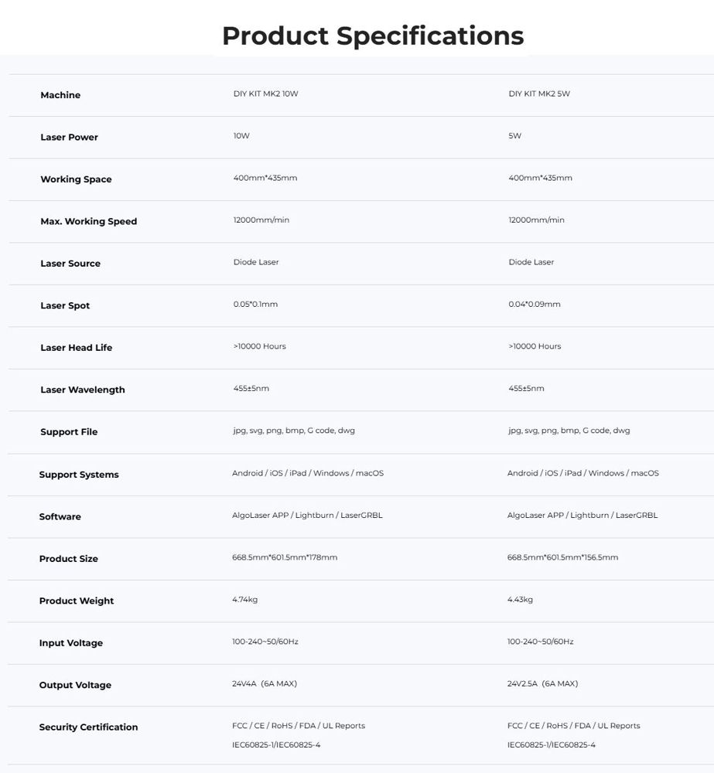Click the 12000mm/min value for 10W model
This screenshot has width=714, height=773.
[261, 220]
